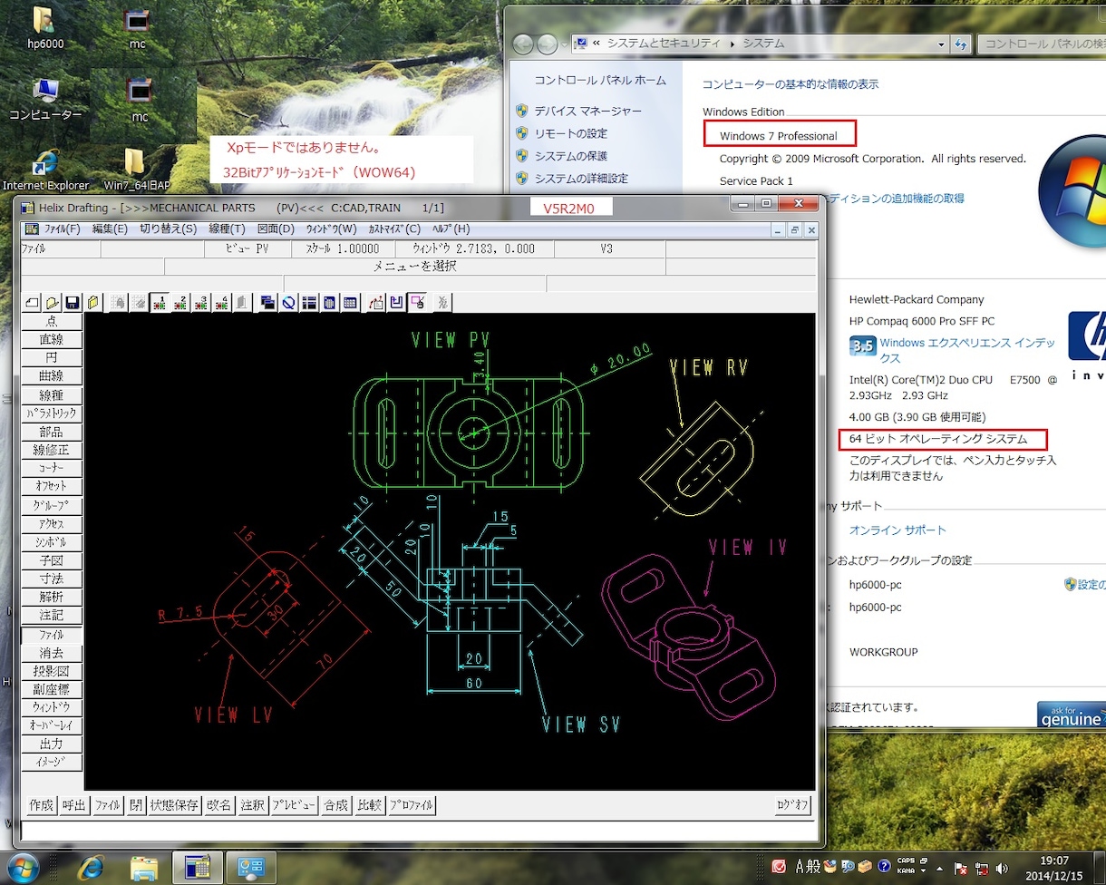This screenshot has height=885, width=1106.
Task: Toggle the CAPS indicator on IME bar
Action: pos(906,860)
